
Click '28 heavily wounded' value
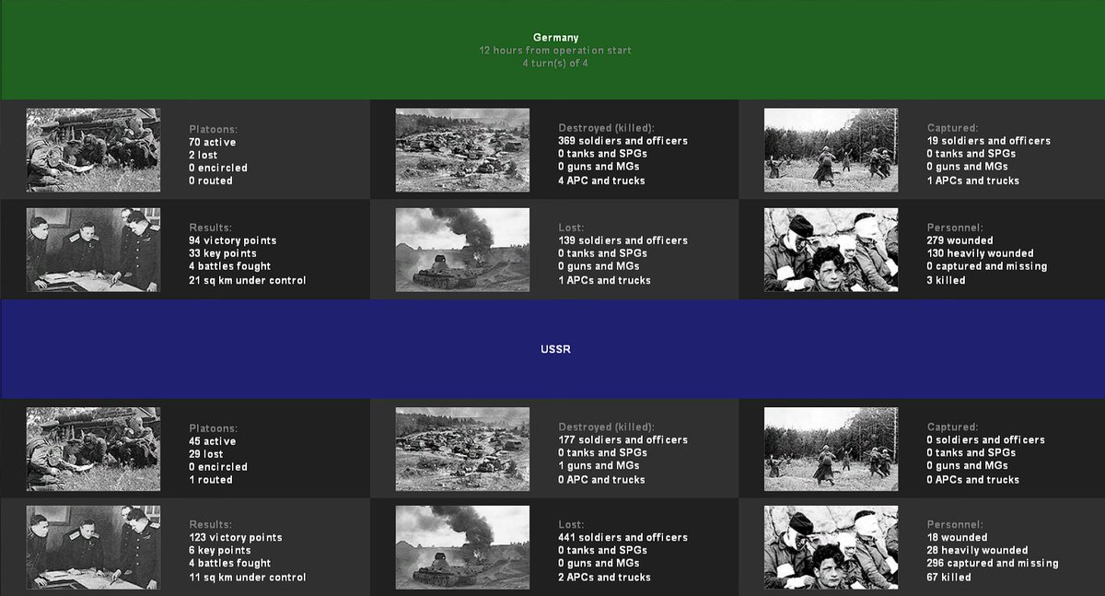(x=978, y=550)
